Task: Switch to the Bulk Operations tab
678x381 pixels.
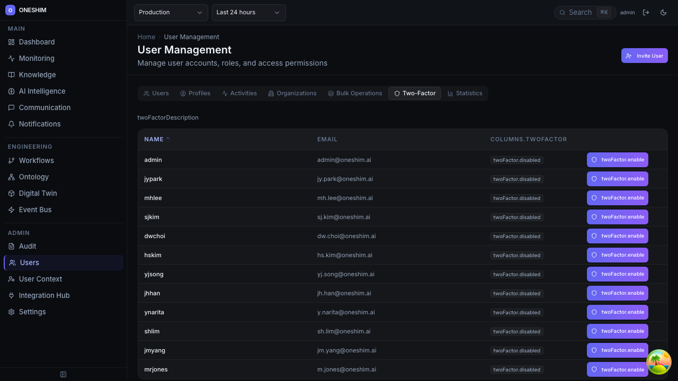Action: (354, 93)
